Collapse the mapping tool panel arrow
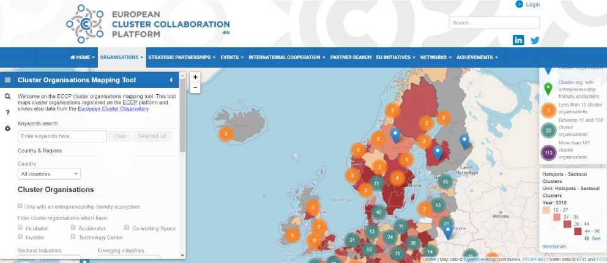The image size is (607, 263). pos(171,80)
